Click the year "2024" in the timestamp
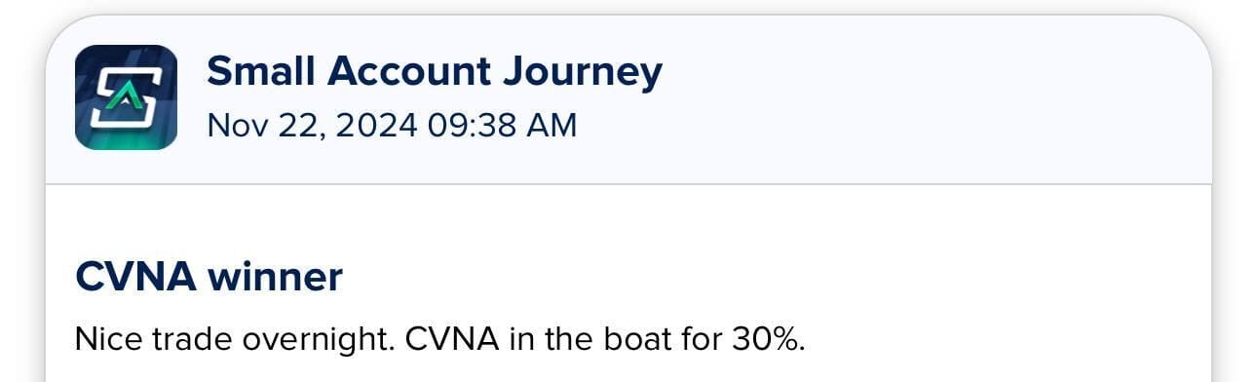The width and height of the screenshot is (1257, 382). 376,125
